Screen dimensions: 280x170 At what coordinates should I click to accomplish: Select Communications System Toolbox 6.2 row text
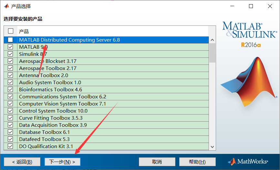coord(63,96)
